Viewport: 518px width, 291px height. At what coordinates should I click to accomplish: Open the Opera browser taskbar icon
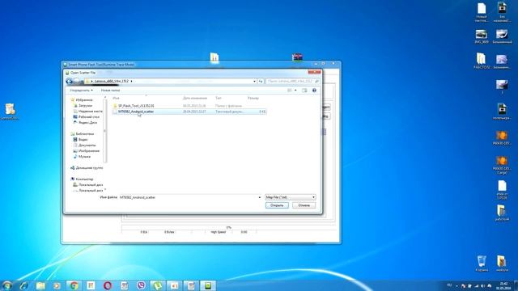click(x=108, y=285)
